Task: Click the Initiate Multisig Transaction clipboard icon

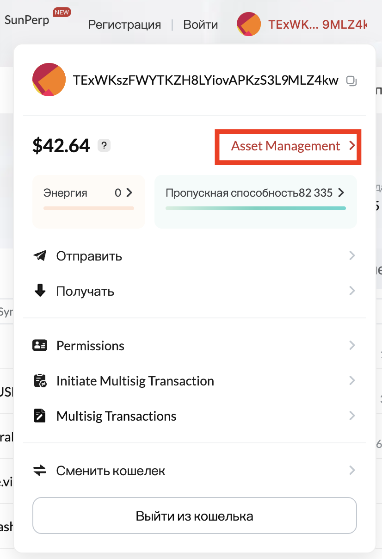Action: [x=40, y=381]
